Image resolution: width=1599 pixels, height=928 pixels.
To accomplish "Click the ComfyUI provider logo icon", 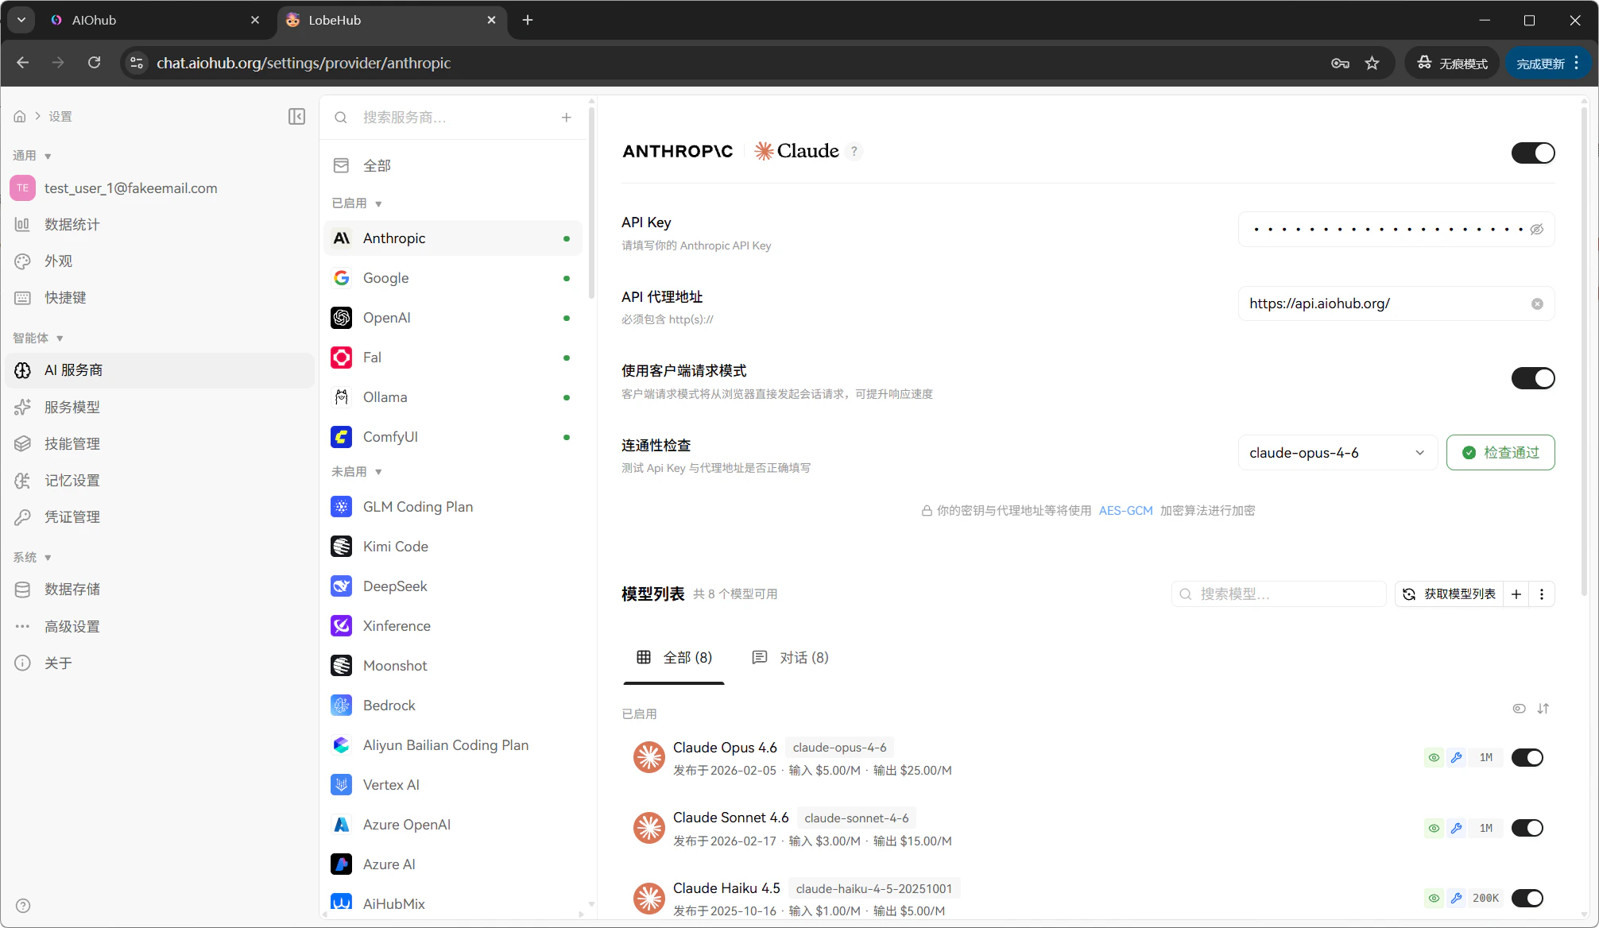I will (342, 437).
